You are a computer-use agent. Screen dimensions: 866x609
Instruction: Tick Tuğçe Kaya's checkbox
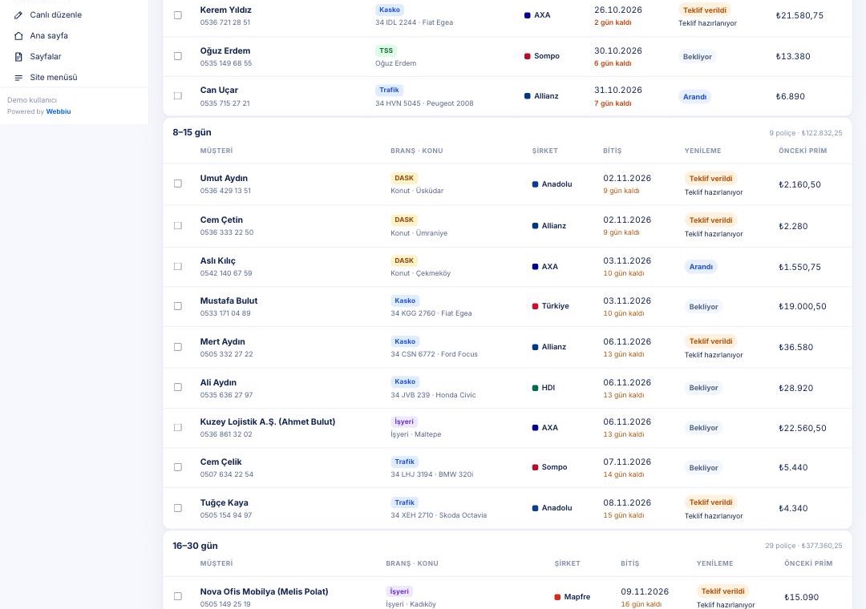click(x=178, y=509)
